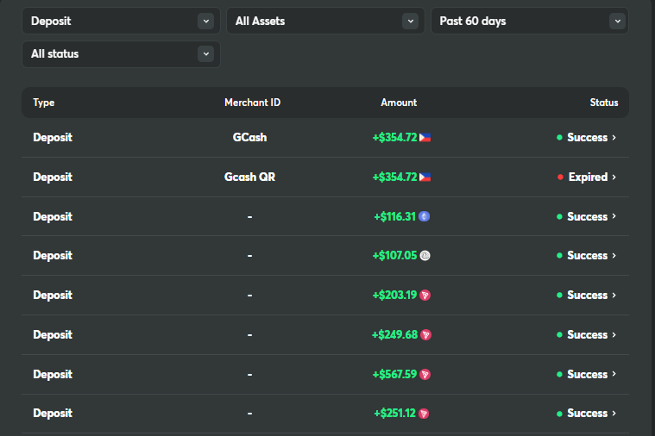Image resolution: width=655 pixels, height=436 pixels.
Task: Click the Amount column header
Action: 399,103
